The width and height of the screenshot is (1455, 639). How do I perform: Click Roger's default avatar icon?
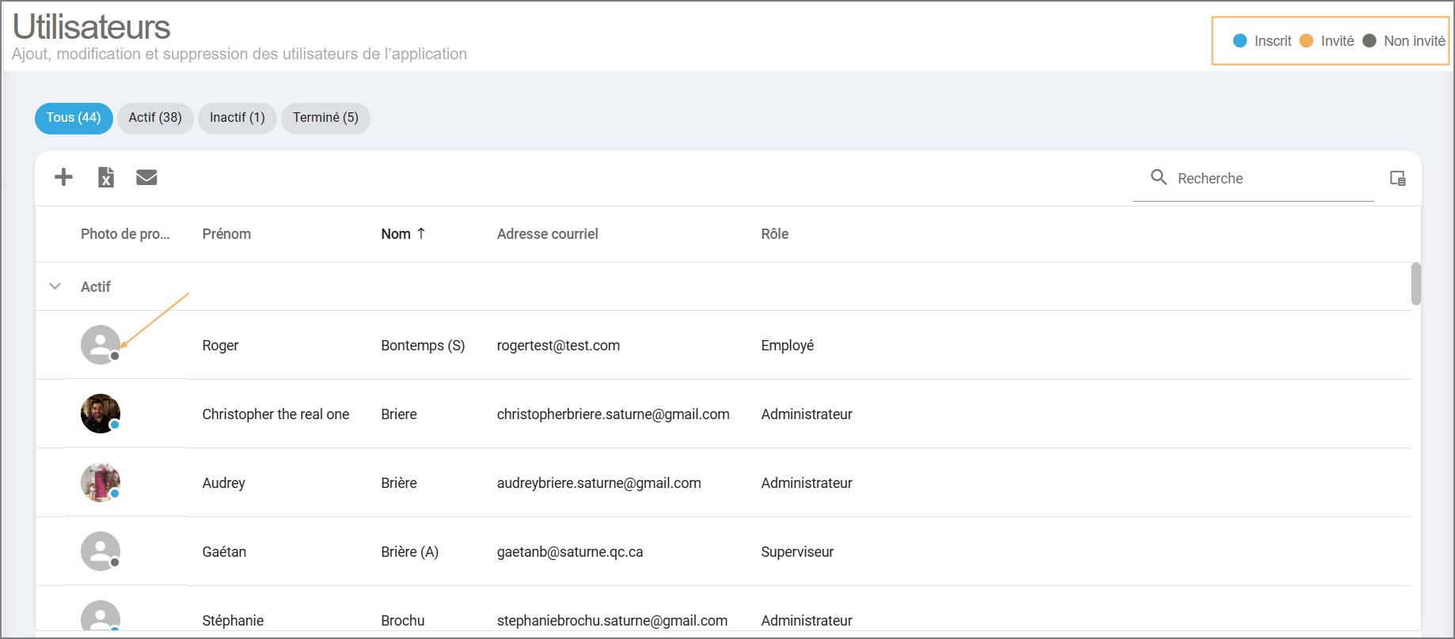point(101,345)
